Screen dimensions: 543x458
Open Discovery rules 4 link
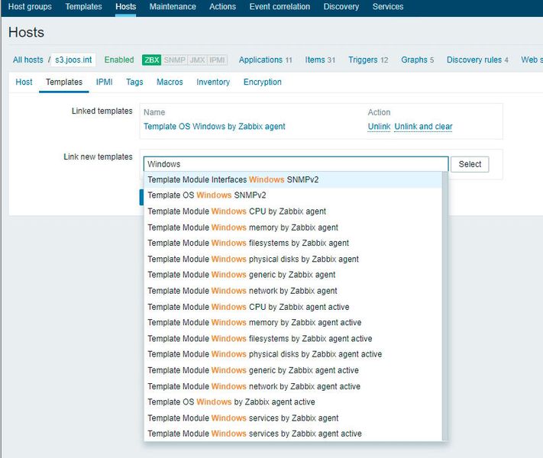[477, 60]
